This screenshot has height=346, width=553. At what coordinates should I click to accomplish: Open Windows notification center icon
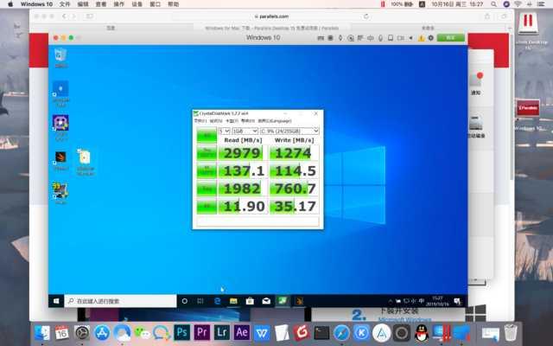click(x=457, y=301)
